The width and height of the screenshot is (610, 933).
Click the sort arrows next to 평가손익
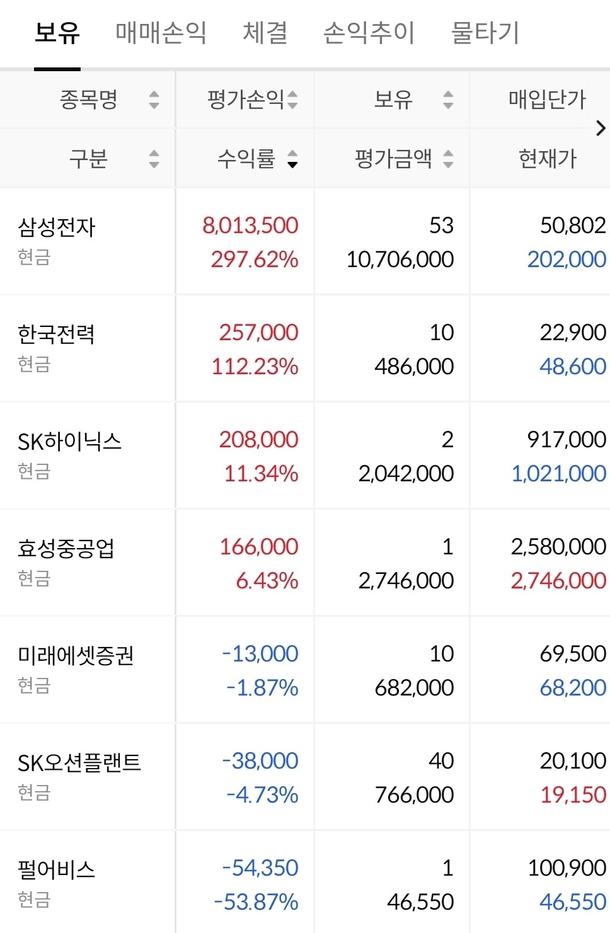tap(292, 100)
